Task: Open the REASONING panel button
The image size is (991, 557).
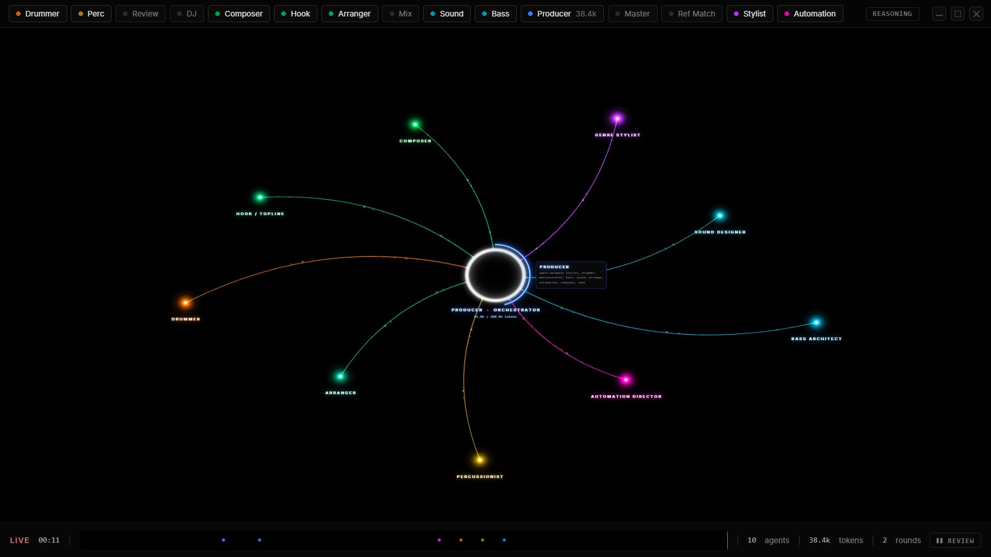Action: tap(892, 14)
